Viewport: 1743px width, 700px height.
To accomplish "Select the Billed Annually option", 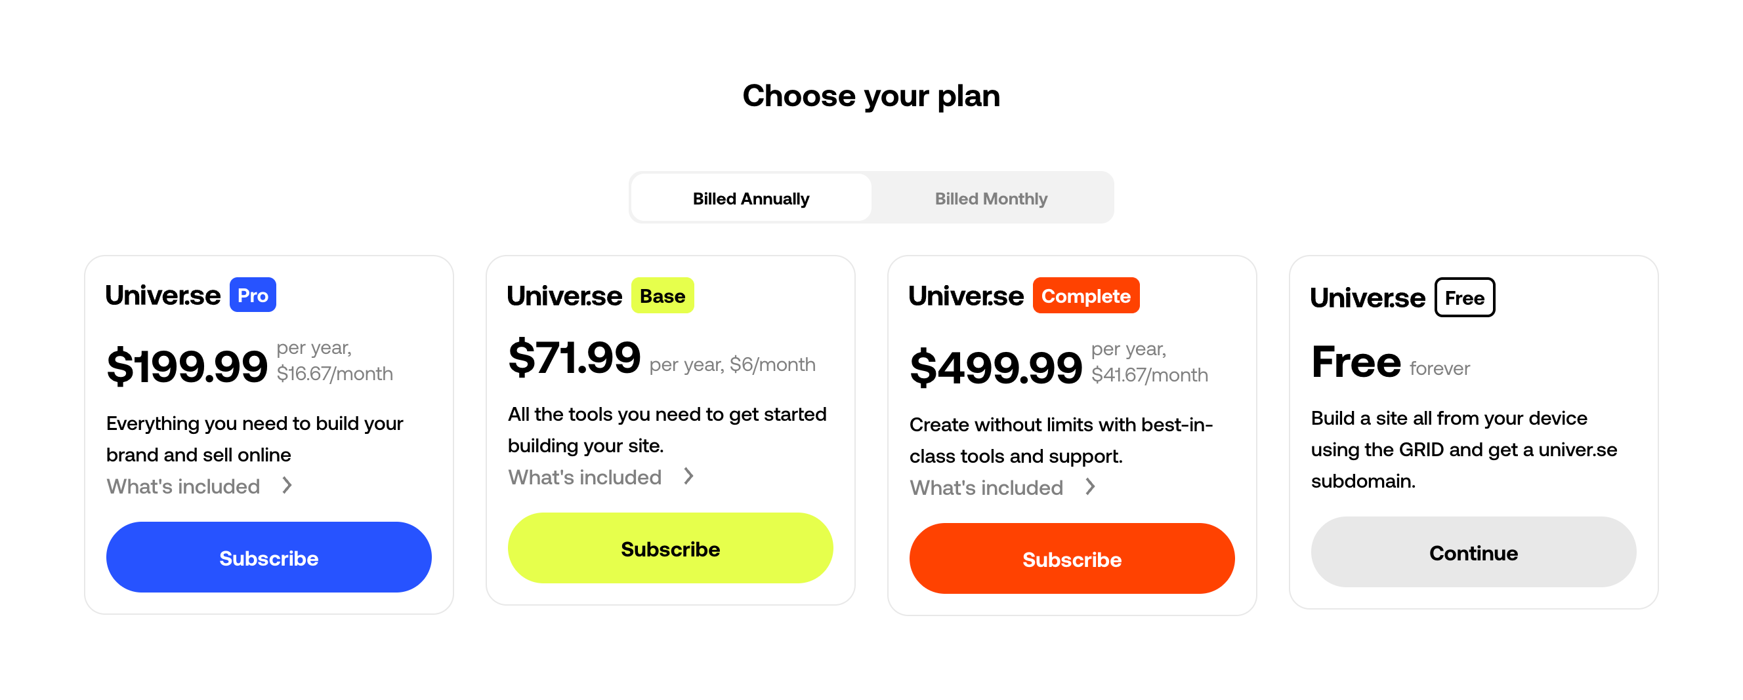I will [x=750, y=199].
